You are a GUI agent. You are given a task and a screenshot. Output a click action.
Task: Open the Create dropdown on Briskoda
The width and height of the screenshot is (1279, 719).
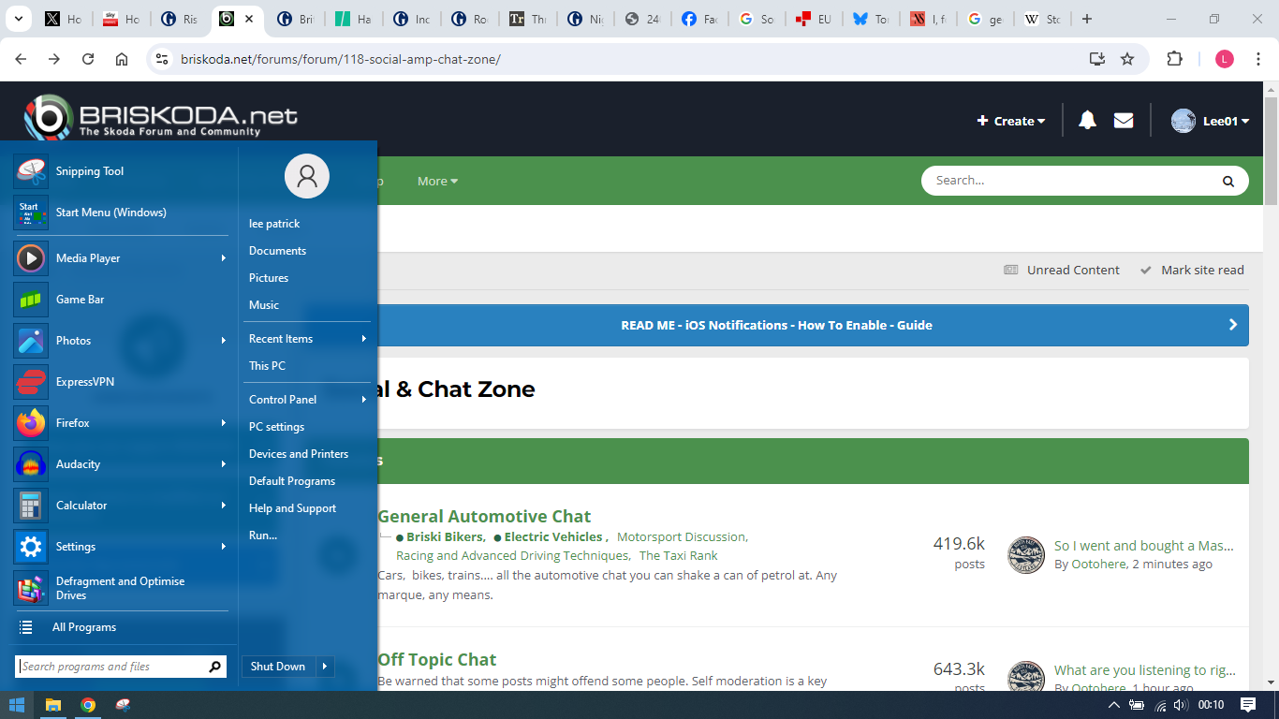coord(1010,120)
